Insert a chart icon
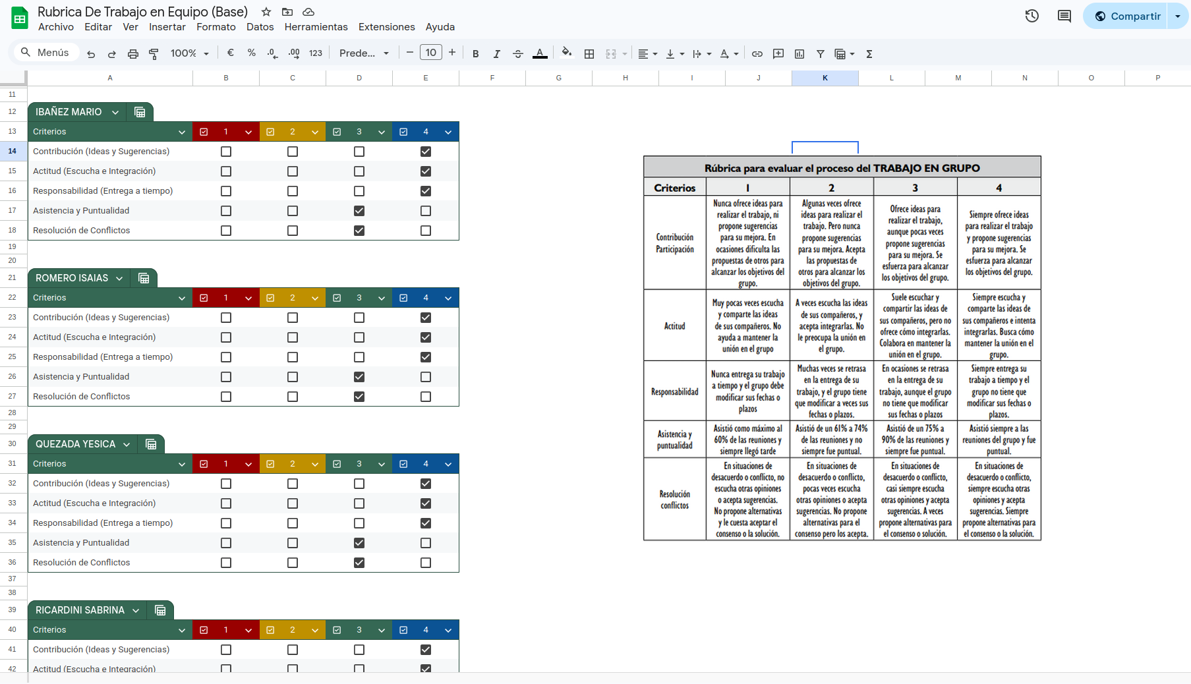1191x684 pixels. coord(799,54)
